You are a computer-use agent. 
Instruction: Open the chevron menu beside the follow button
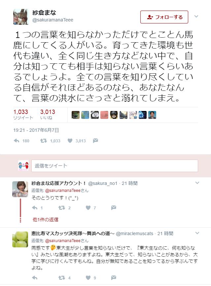(196, 17)
